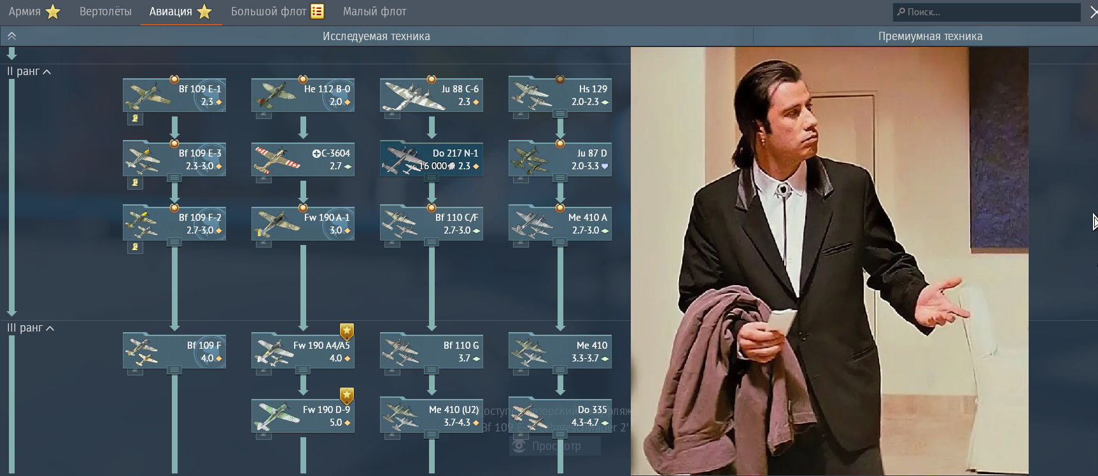Select the Ju 88 C-6 aircraft card

click(432, 95)
